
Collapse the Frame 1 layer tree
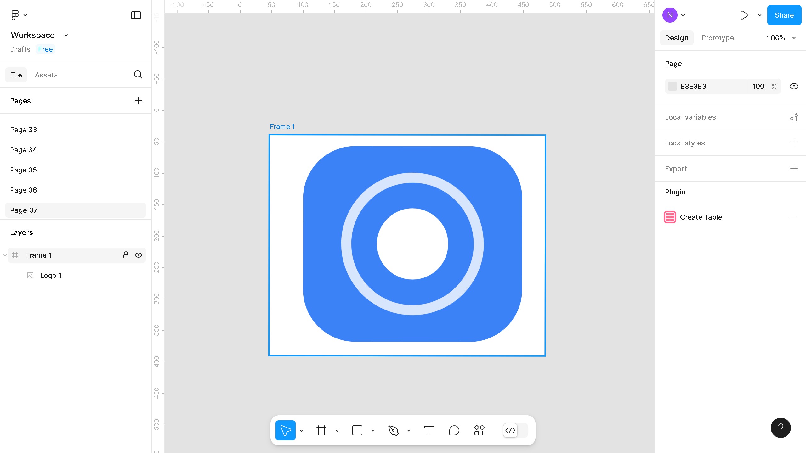4,255
